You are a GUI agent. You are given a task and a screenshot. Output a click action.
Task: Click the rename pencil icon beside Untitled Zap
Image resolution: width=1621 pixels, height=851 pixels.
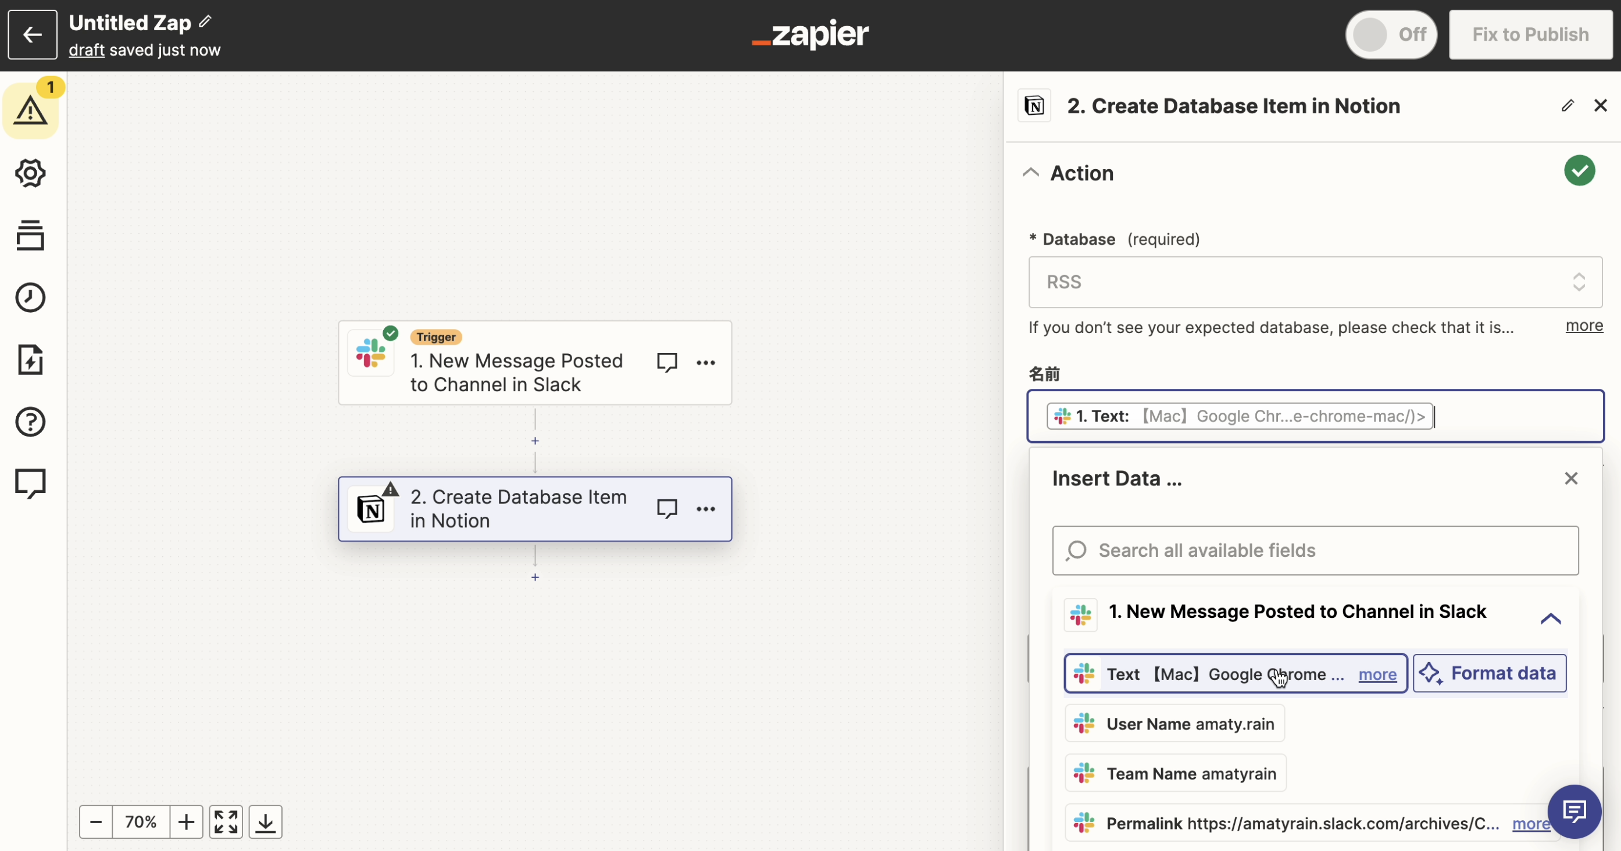click(205, 22)
